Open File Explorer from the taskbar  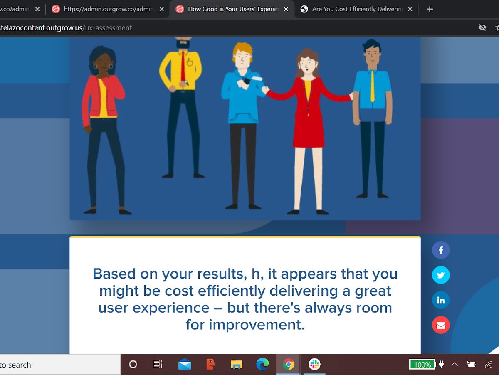237,365
